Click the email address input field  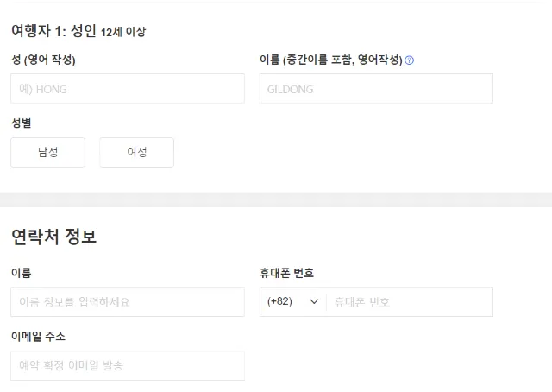(128, 365)
